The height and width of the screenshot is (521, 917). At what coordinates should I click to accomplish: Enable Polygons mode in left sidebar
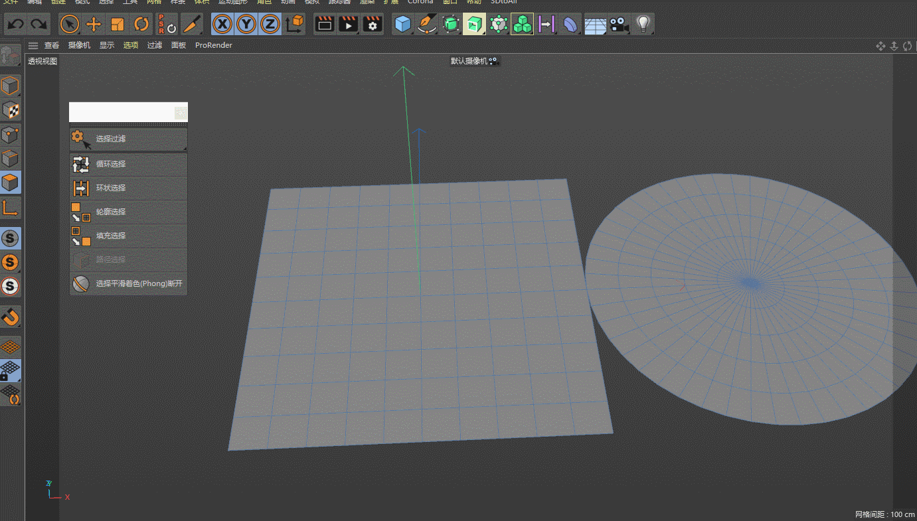pos(11,182)
